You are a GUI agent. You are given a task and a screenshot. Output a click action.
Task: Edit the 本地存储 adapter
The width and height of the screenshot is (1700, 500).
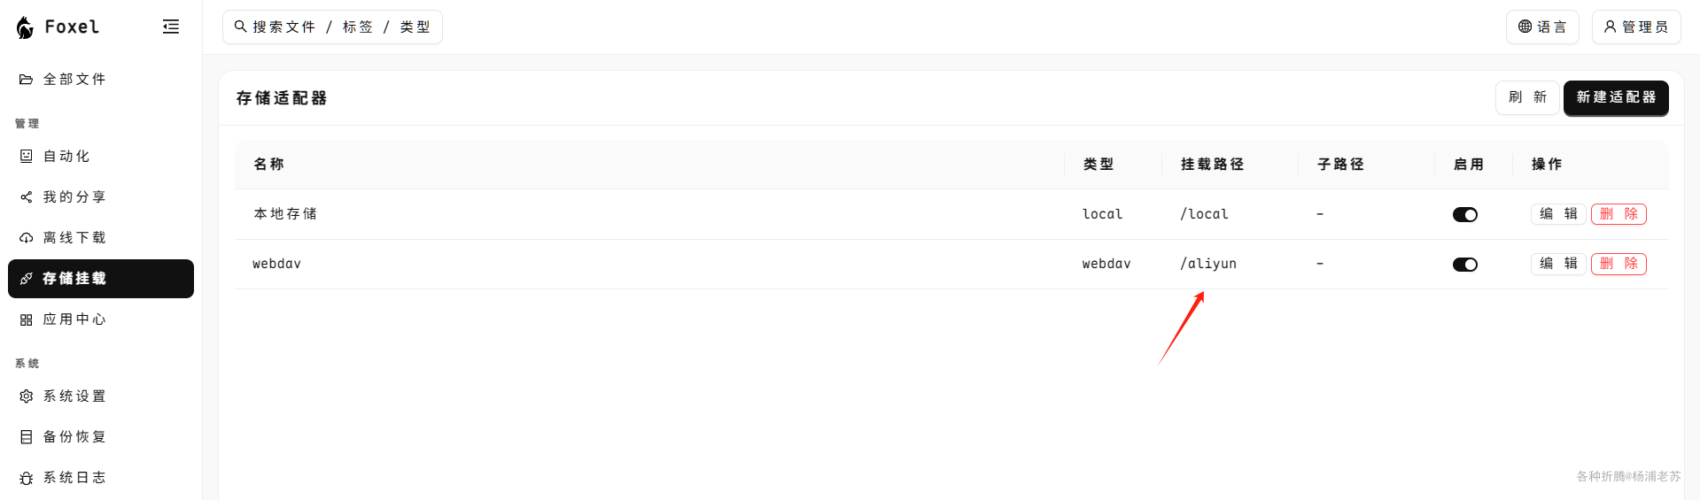(x=1558, y=214)
